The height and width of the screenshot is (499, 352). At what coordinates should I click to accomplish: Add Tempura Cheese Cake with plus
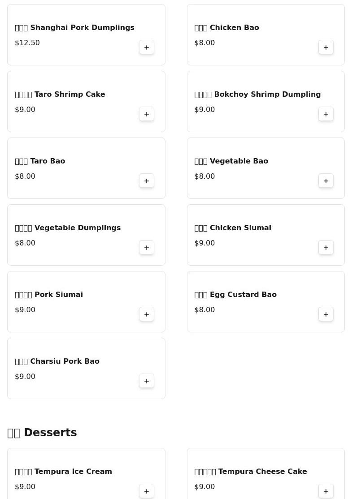[326, 491]
